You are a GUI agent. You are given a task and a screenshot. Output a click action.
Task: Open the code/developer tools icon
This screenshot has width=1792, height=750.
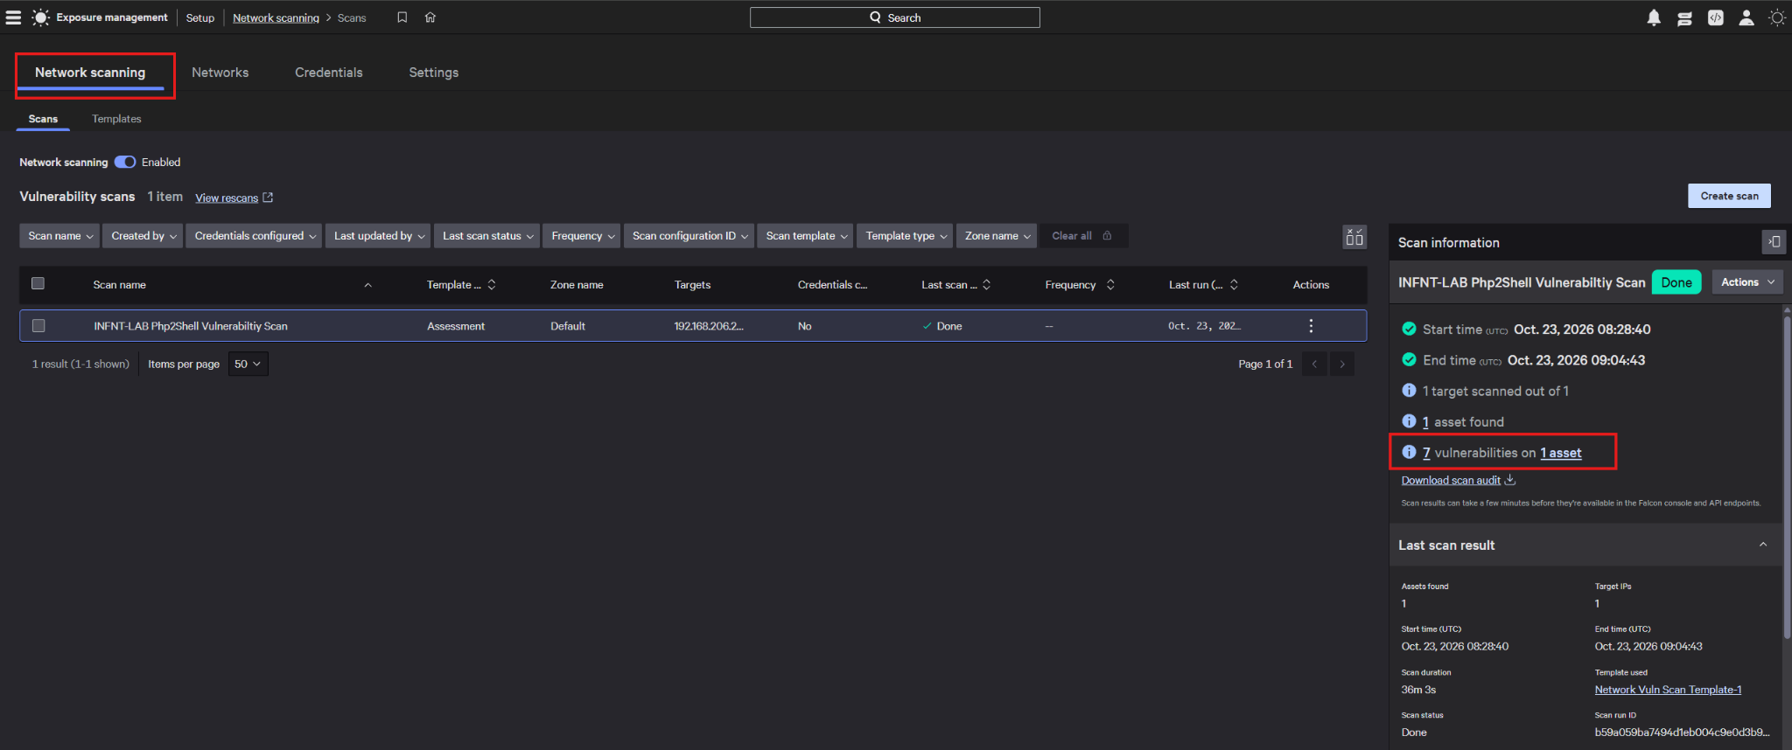tap(1715, 17)
